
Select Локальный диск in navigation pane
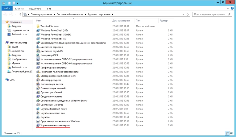(x=22, y=72)
